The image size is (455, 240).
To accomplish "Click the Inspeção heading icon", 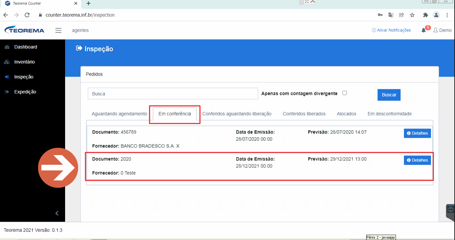I will click(79, 48).
